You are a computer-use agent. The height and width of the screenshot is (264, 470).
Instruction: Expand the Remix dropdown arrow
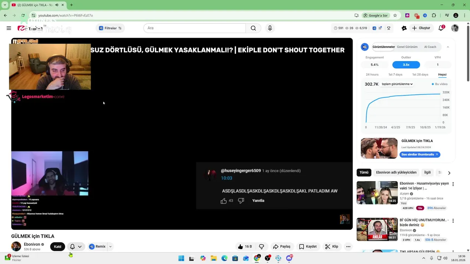point(110,247)
